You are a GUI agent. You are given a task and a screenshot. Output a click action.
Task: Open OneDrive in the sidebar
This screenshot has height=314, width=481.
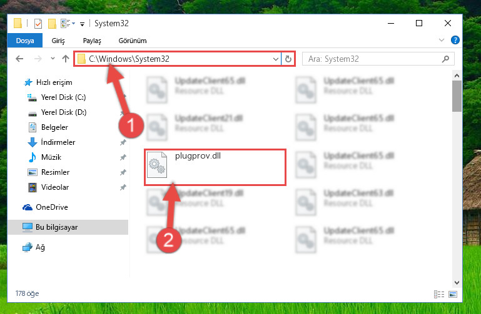(51, 207)
